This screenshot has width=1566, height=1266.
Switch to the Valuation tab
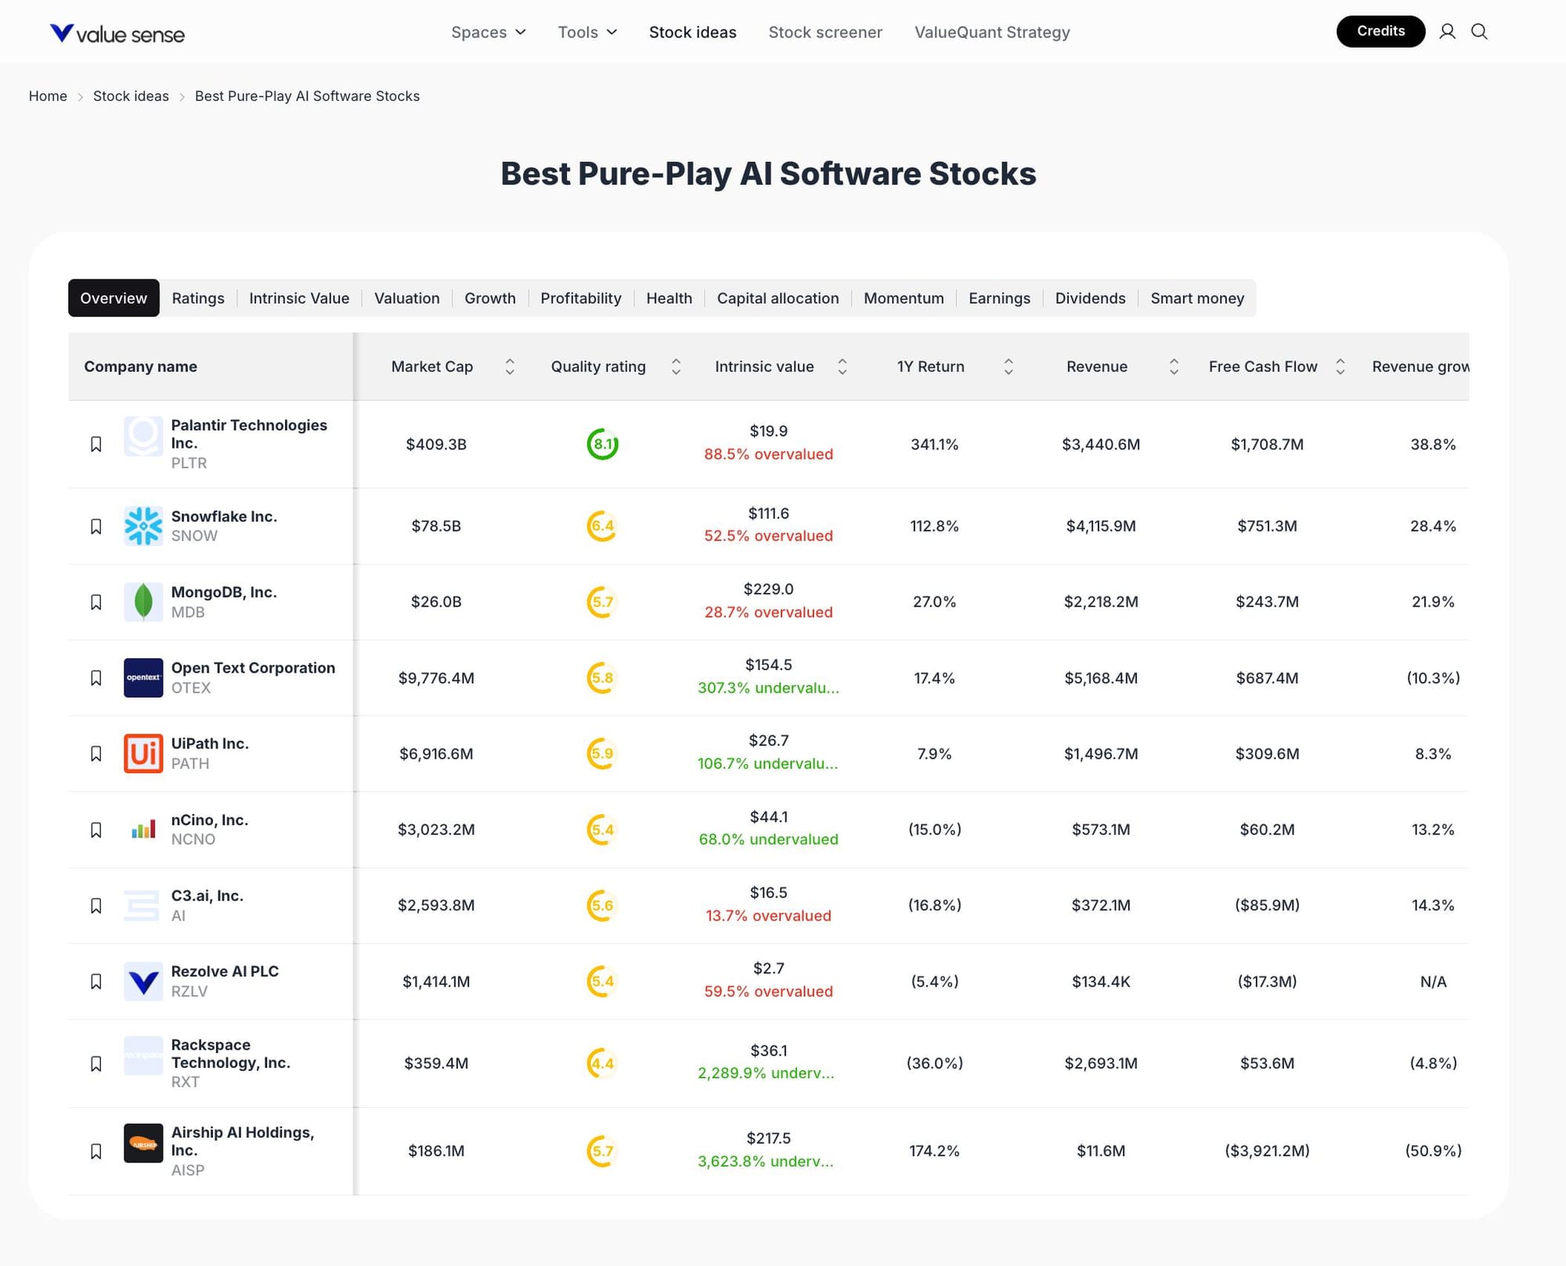pos(406,298)
